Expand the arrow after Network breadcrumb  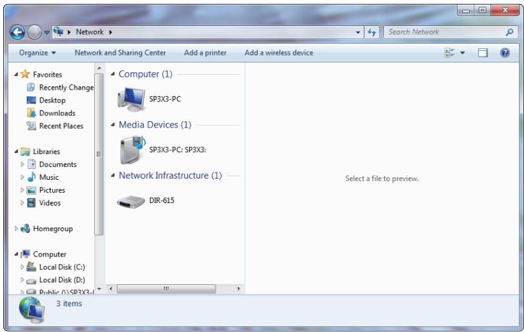click(x=110, y=32)
